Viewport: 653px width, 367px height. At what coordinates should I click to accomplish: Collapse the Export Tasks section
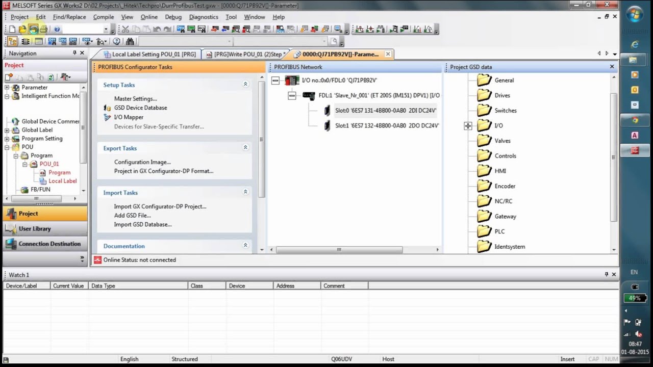(x=245, y=147)
